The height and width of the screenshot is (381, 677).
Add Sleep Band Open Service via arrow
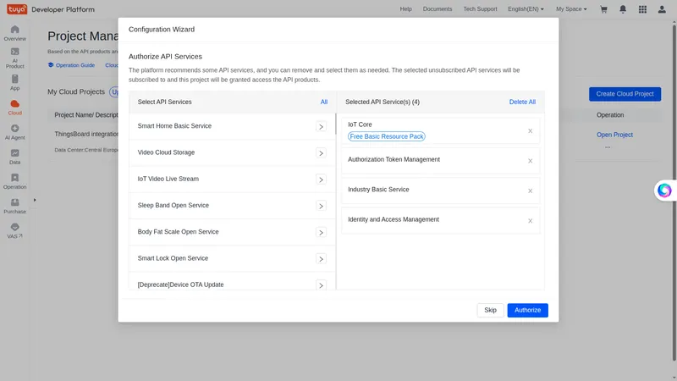click(321, 206)
